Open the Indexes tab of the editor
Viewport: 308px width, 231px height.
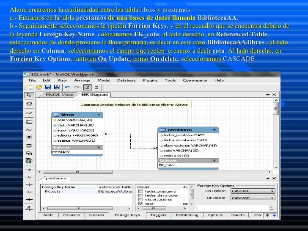[x=96, y=215]
